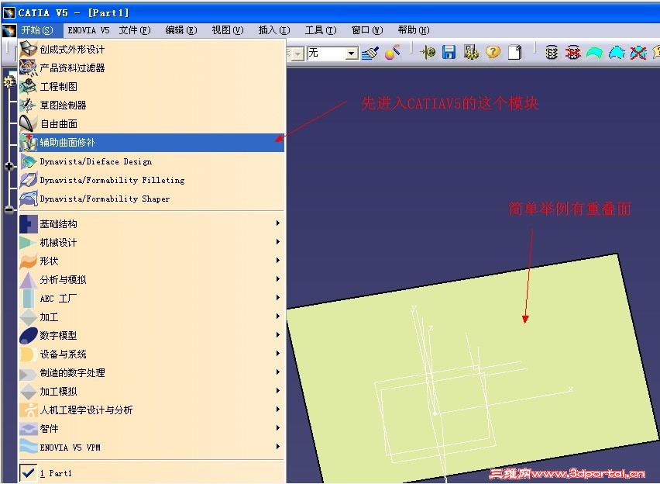Choose 草图绘制器 sketcher workbench

pos(152,105)
